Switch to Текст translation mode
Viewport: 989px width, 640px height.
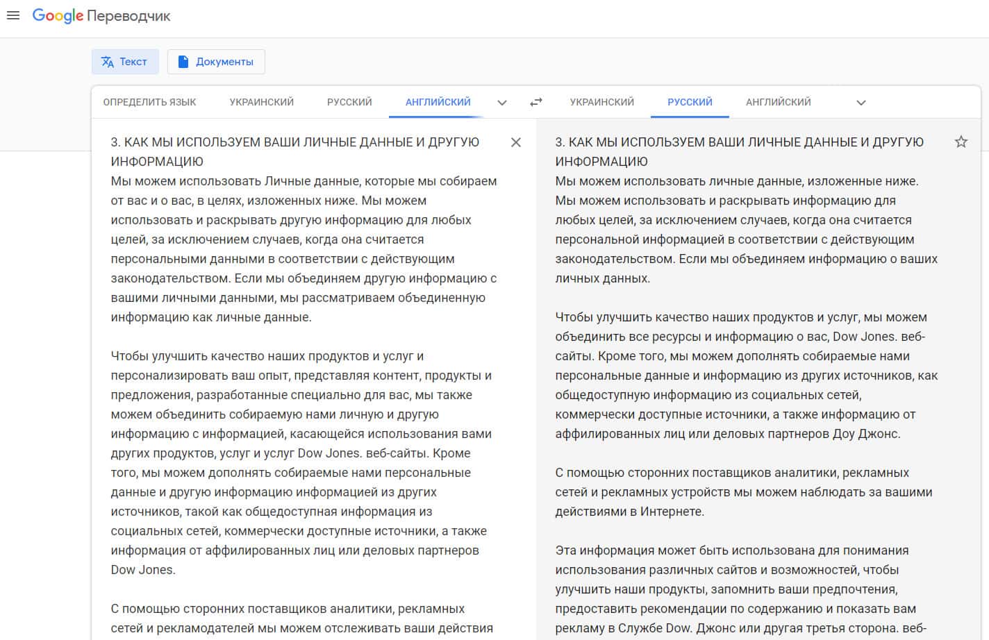(x=125, y=62)
